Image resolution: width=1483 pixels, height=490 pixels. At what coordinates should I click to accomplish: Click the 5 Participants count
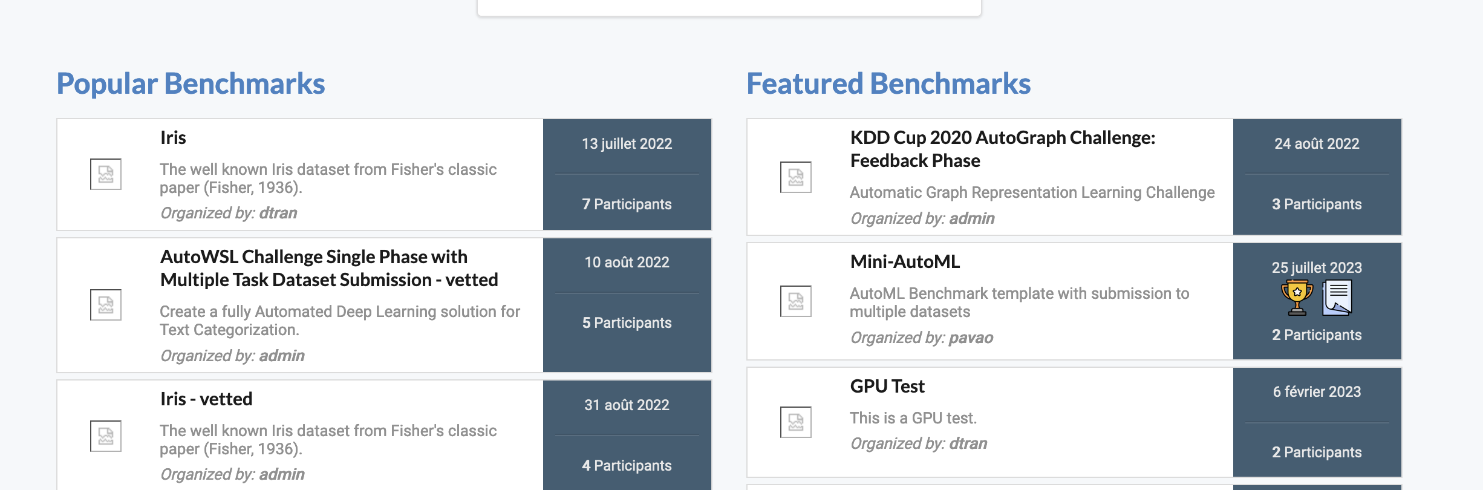click(x=627, y=323)
